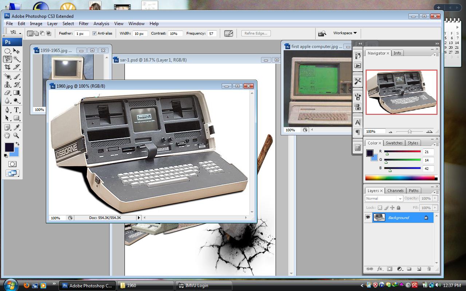
Task: Open the Navigator panel options menu
Action: click(x=436, y=55)
